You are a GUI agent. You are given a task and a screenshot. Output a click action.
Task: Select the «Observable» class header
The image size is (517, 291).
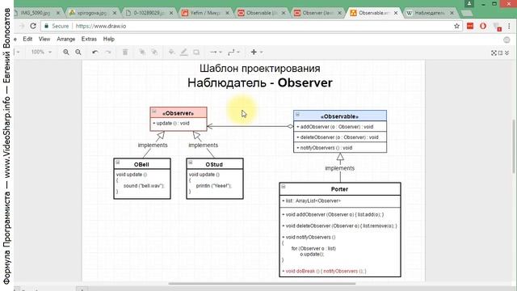(x=340, y=116)
